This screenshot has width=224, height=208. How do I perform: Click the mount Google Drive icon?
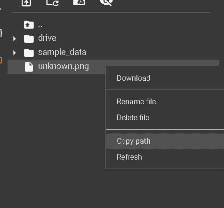tap(79, 2)
